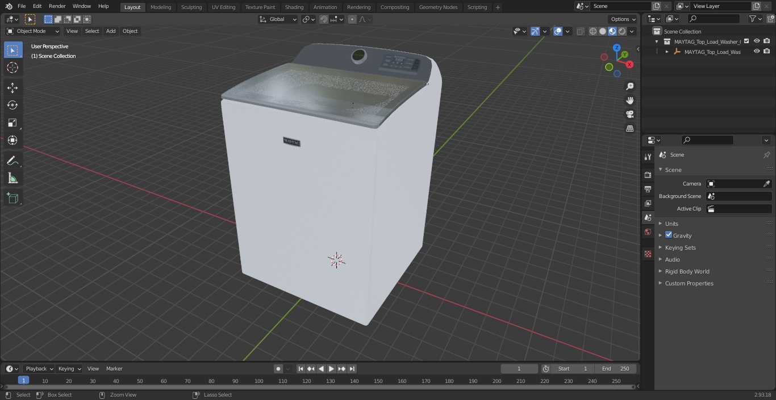Click the camera eyedropper icon
The image size is (776, 400).
tap(766, 184)
